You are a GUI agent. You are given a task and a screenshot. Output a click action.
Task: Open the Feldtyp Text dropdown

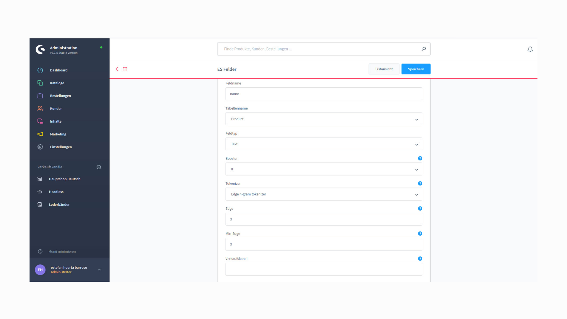323,144
